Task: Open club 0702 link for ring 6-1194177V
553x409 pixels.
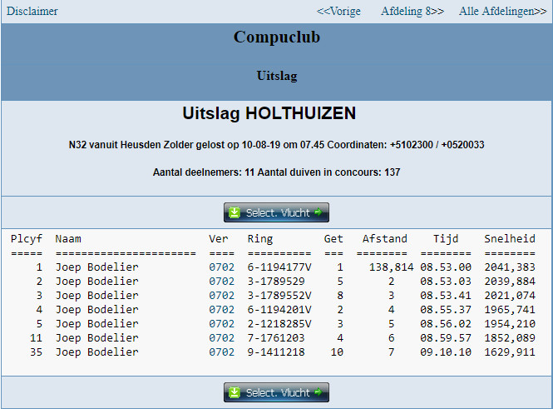Action: coord(221,267)
